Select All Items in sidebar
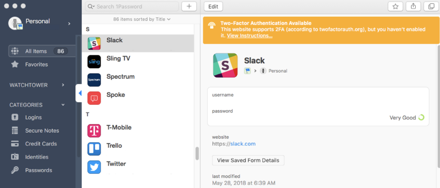This screenshot has height=188, width=440. (42, 51)
